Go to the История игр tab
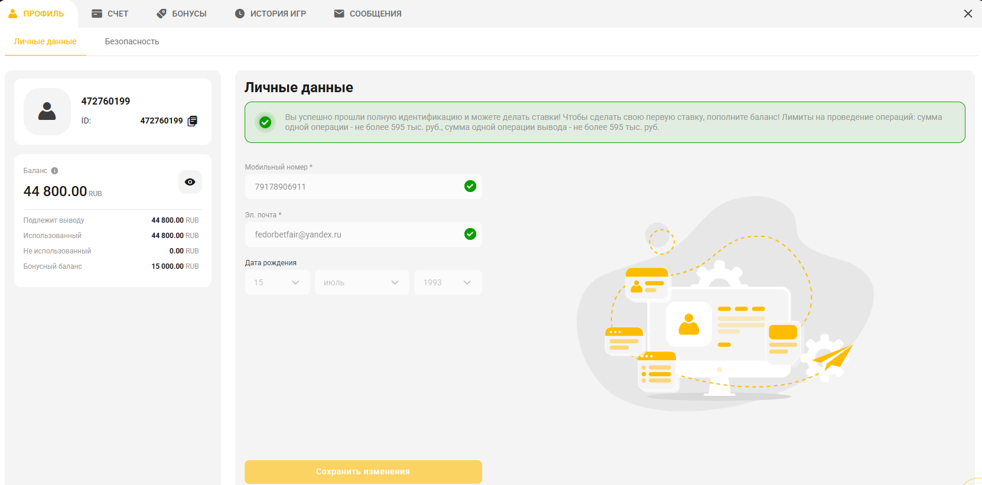Image resolution: width=982 pixels, height=485 pixels. pyautogui.click(x=270, y=14)
